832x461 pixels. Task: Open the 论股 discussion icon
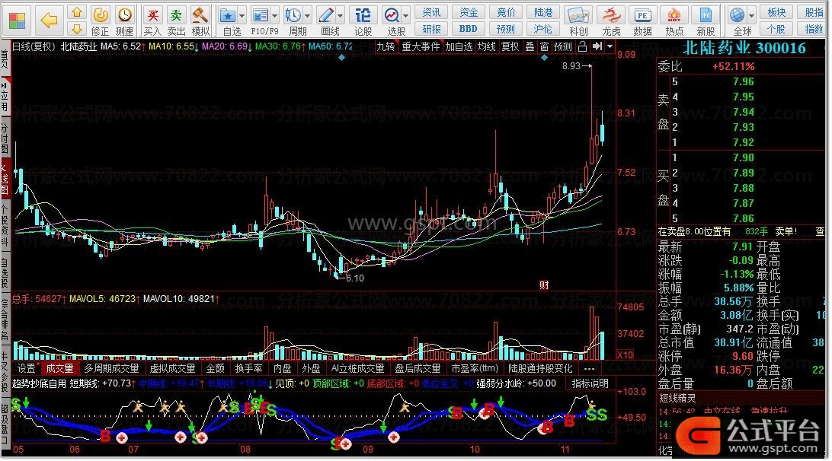click(x=363, y=15)
